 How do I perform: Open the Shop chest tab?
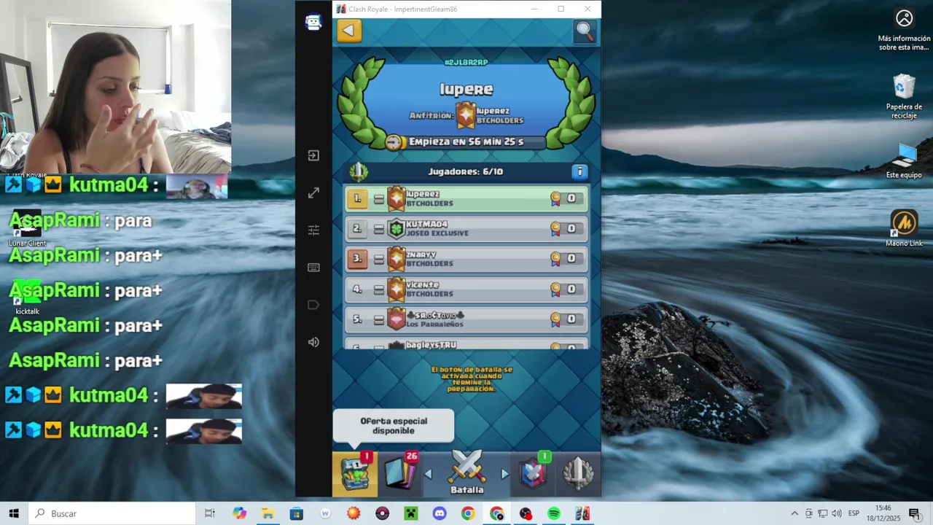[x=355, y=474]
